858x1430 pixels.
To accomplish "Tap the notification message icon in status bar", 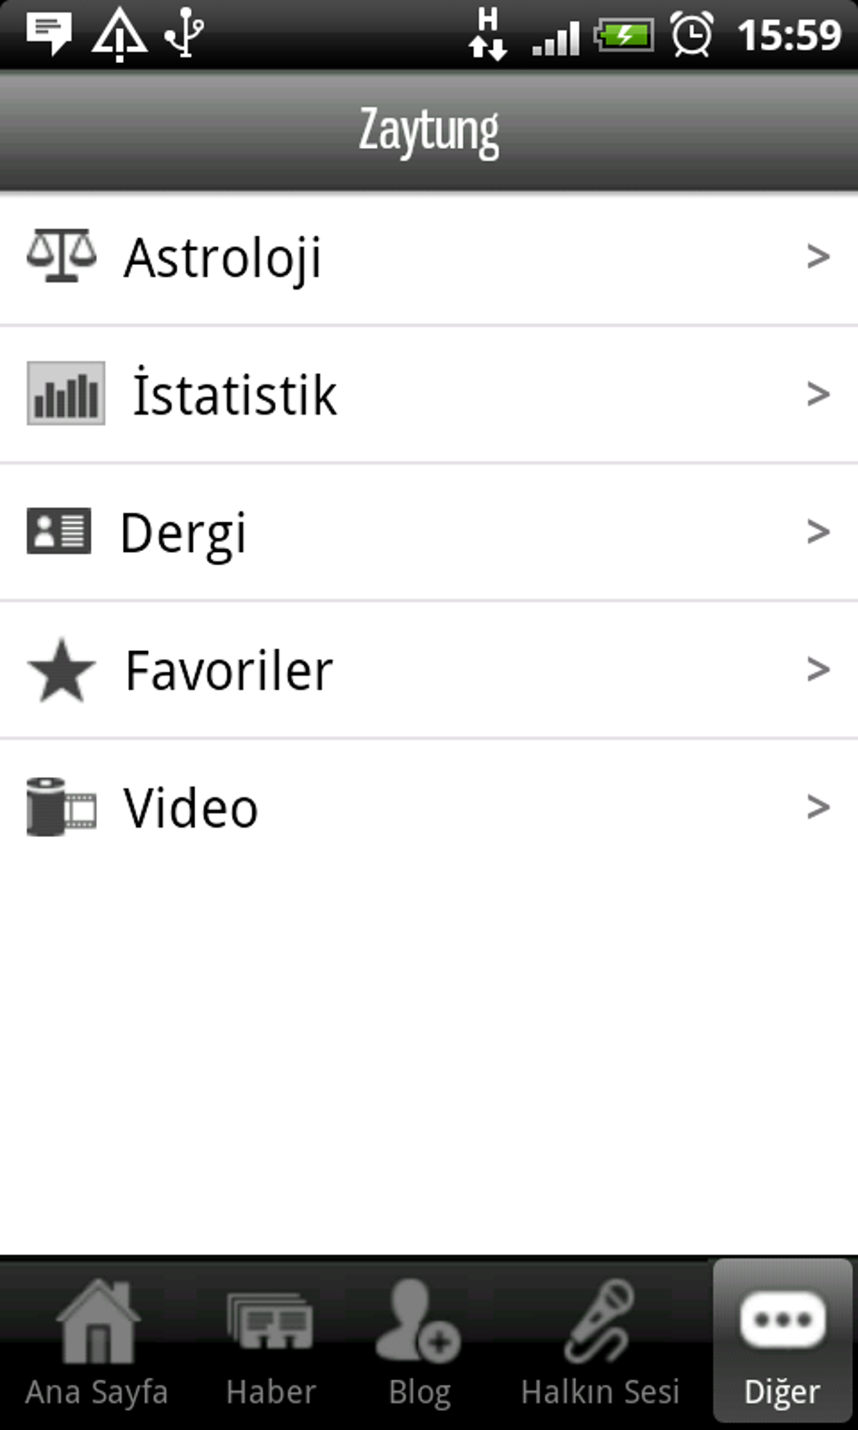I will (x=49, y=34).
